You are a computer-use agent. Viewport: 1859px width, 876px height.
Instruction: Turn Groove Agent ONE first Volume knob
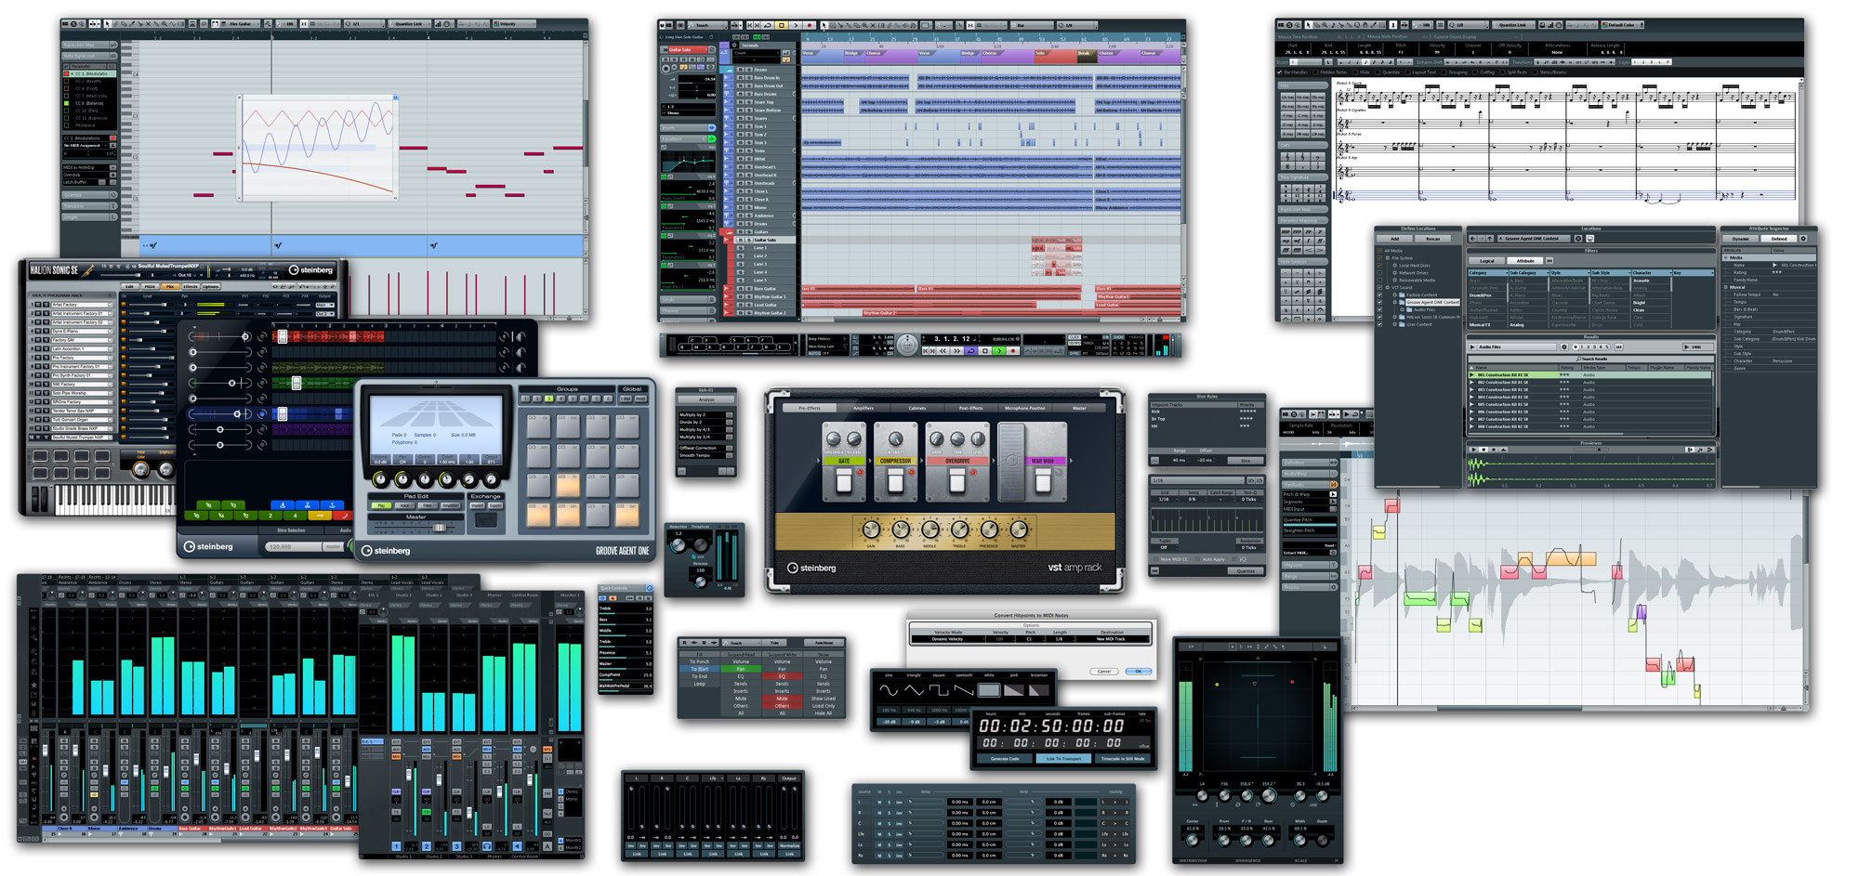tap(381, 479)
